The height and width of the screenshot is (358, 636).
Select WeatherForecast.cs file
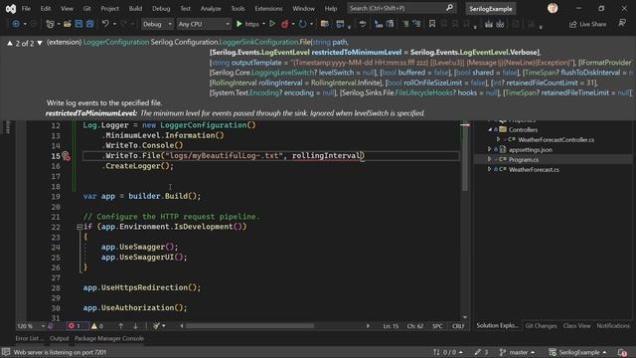pyautogui.click(x=534, y=170)
